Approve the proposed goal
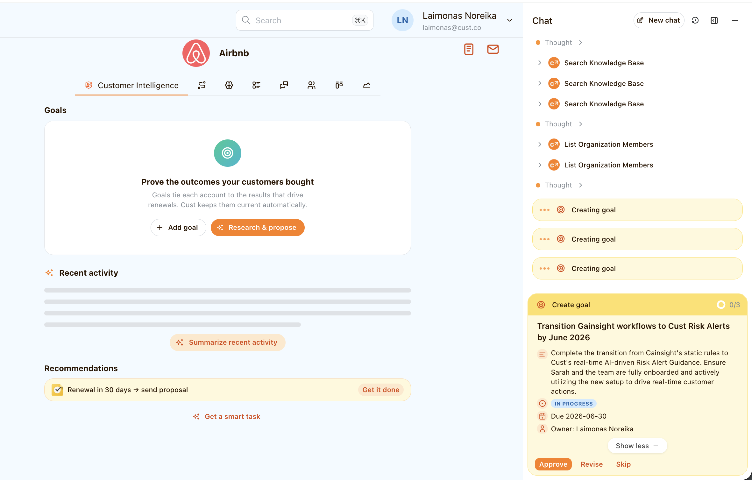The image size is (752, 480). [x=553, y=464]
